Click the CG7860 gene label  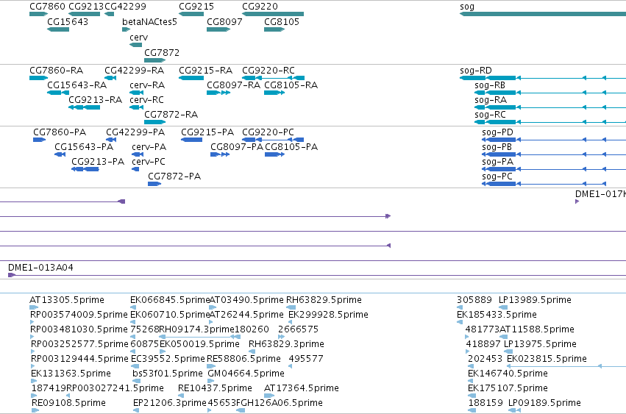47,7
